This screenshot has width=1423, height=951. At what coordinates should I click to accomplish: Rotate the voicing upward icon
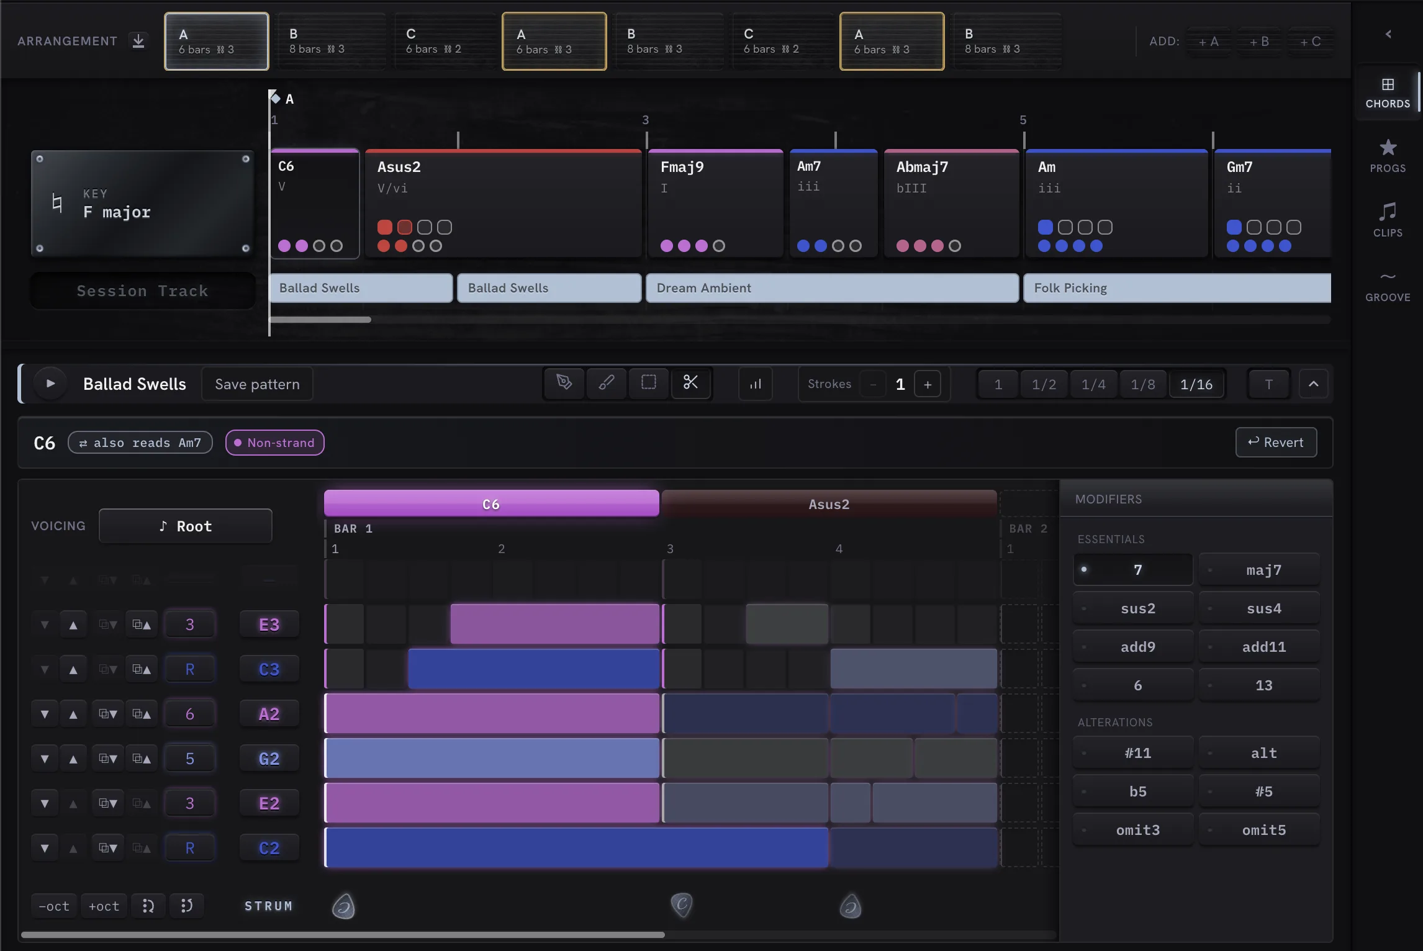tap(186, 906)
